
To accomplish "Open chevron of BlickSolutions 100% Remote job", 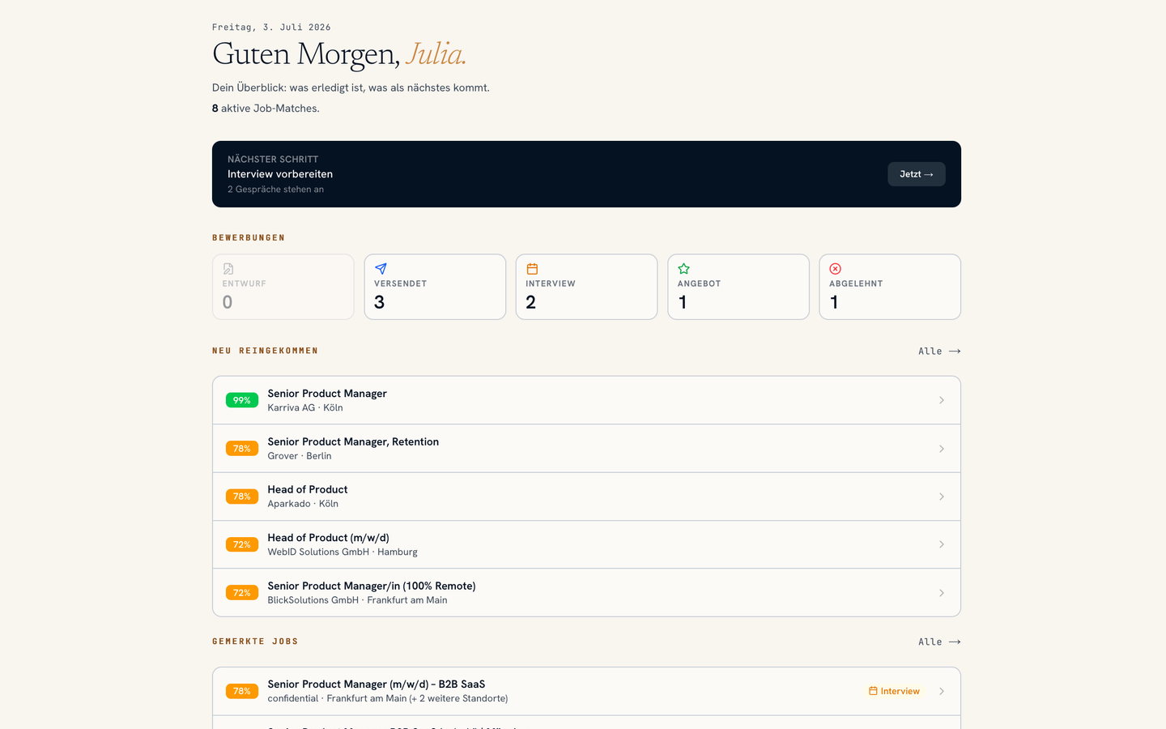I will tap(941, 593).
